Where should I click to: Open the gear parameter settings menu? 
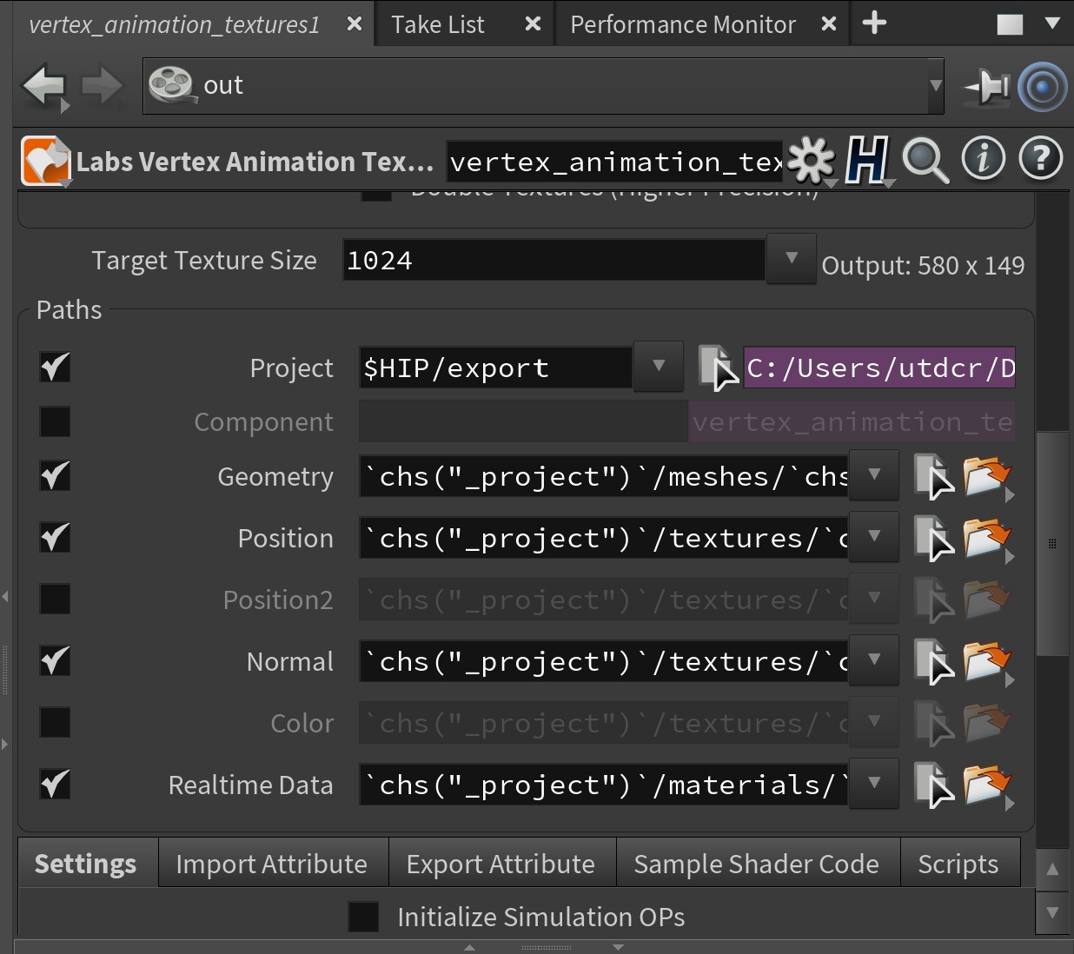tap(812, 161)
